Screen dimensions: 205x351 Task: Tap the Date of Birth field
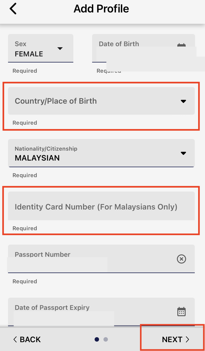click(x=133, y=48)
